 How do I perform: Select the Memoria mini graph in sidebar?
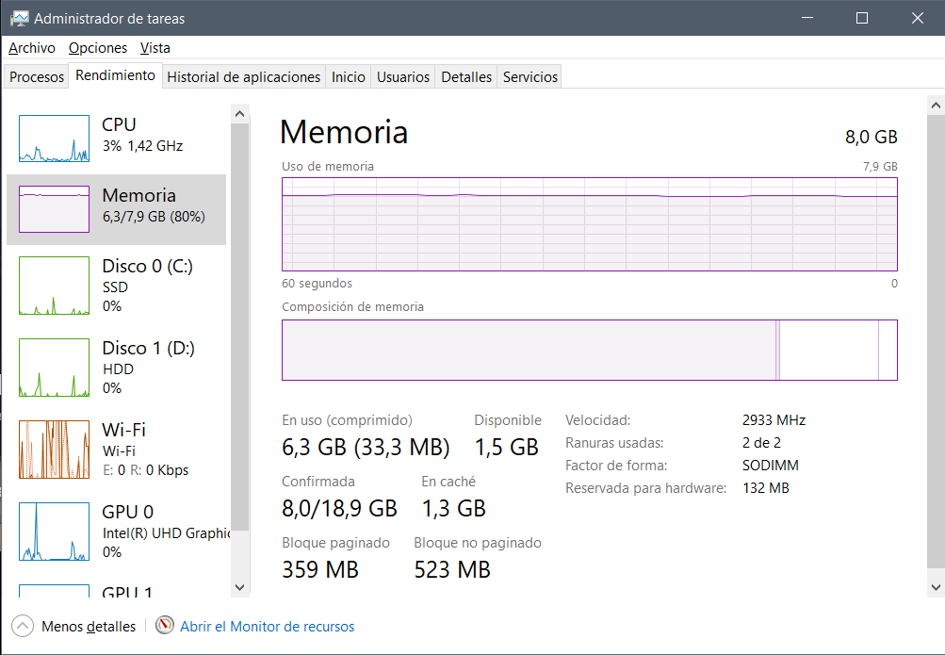[55, 209]
